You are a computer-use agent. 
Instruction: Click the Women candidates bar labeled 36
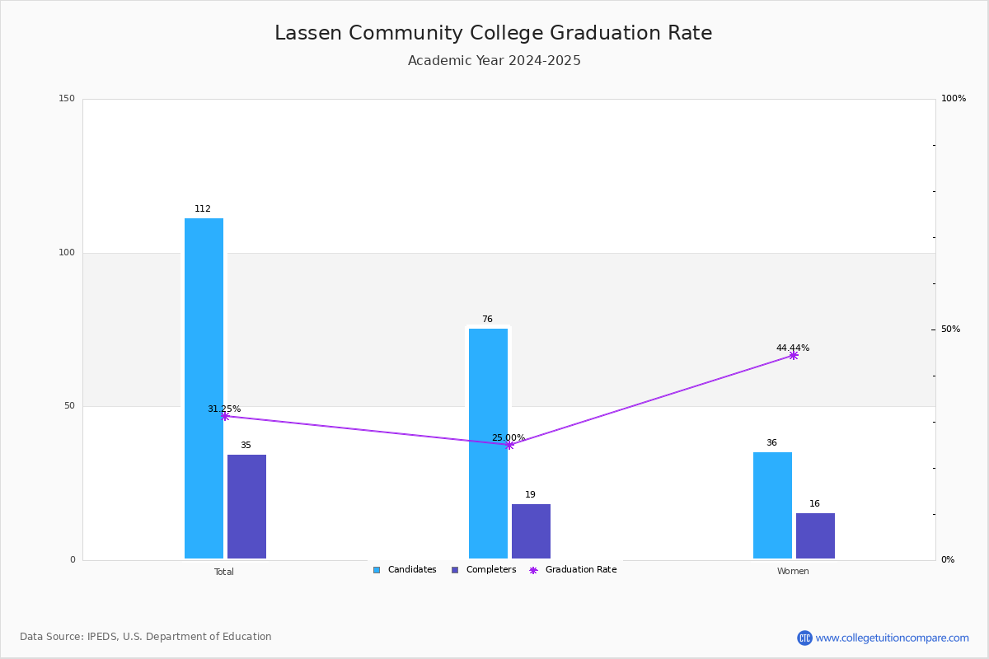click(772, 506)
